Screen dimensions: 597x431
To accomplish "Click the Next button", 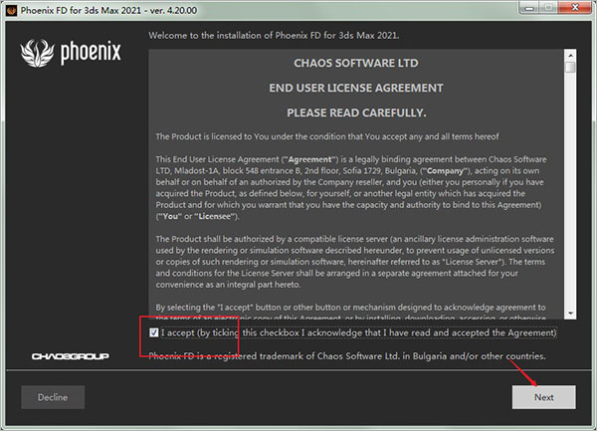I will (x=543, y=397).
